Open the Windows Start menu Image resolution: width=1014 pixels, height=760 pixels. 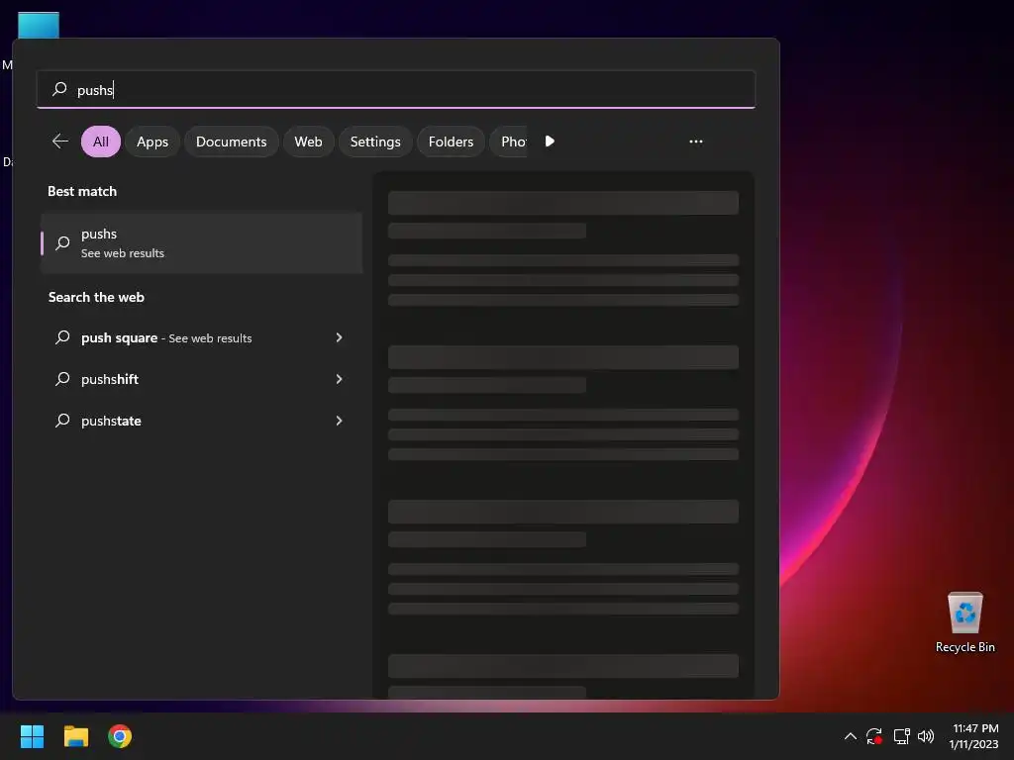coord(32,736)
